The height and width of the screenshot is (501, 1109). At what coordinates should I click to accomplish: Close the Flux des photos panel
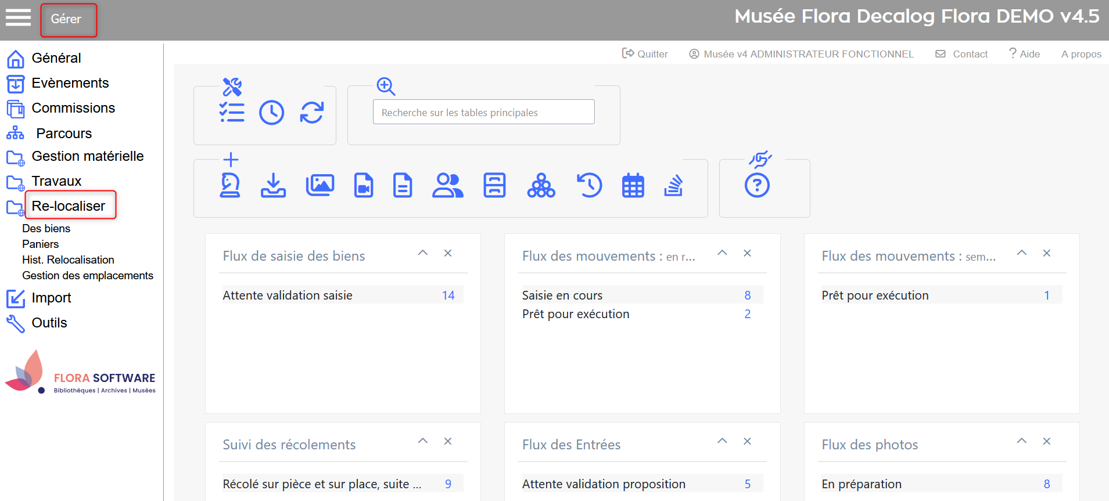point(1046,441)
